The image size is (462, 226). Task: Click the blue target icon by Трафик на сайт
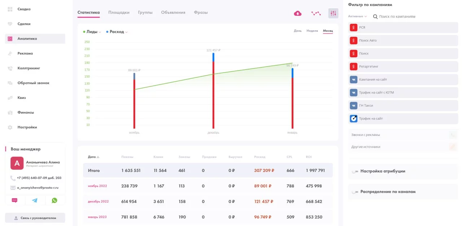point(353,118)
